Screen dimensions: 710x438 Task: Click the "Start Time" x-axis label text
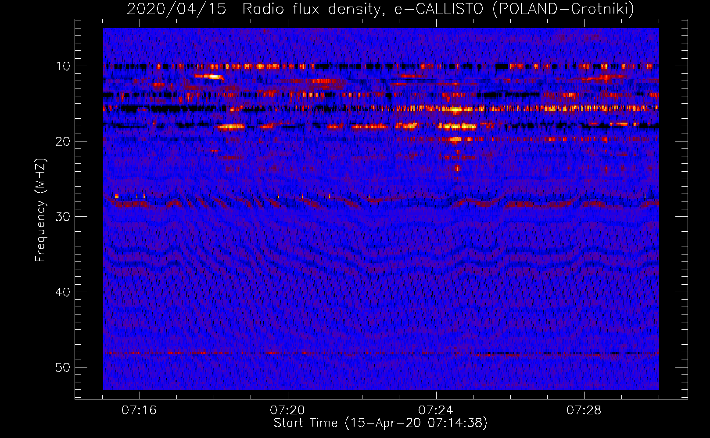click(305, 423)
